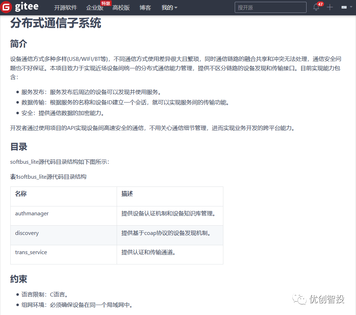The image size is (356, 315).
Task: Go to the 企业版 page
Action: click(95, 8)
